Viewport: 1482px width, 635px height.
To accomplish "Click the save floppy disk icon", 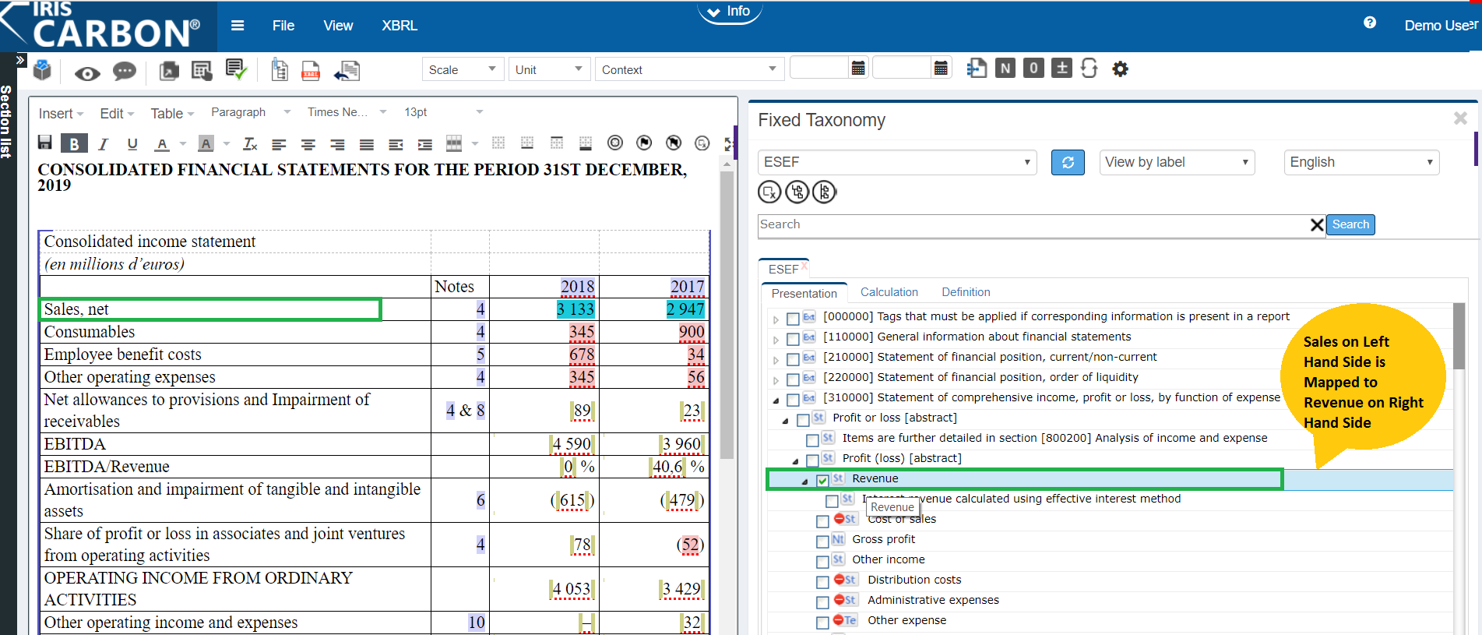I will (x=45, y=143).
